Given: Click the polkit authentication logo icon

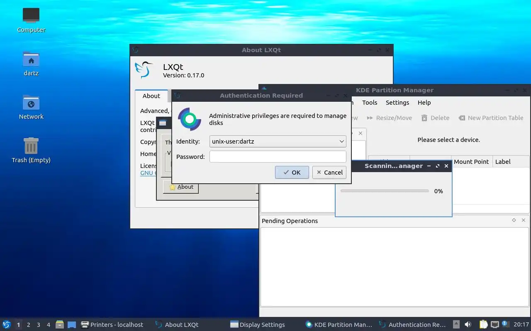Looking at the screenshot, I should pos(190,119).
